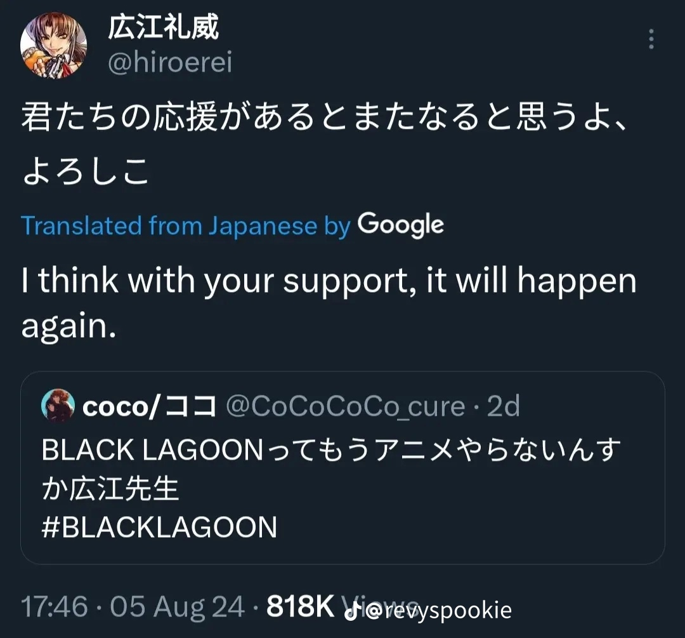Open the 2d timestamp on quoted tweet
Viewport: 685px width, 638px height.
click(503, 406)
